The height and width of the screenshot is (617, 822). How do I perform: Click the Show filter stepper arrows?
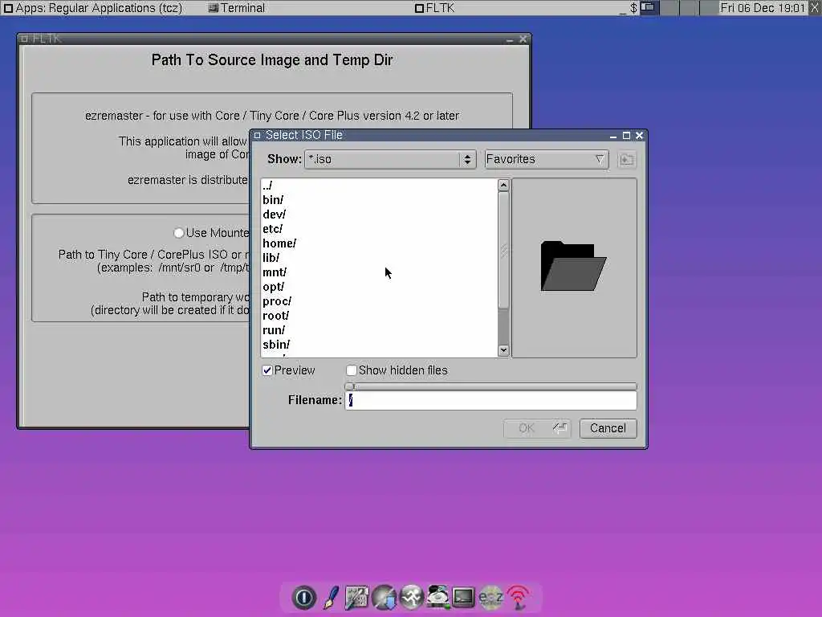coord(467,160)
